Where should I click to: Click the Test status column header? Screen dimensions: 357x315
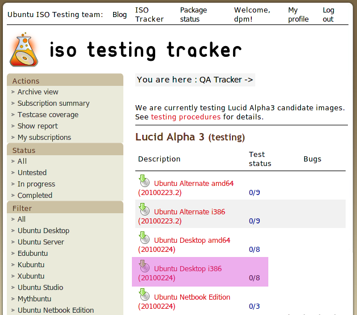[260, 159]
